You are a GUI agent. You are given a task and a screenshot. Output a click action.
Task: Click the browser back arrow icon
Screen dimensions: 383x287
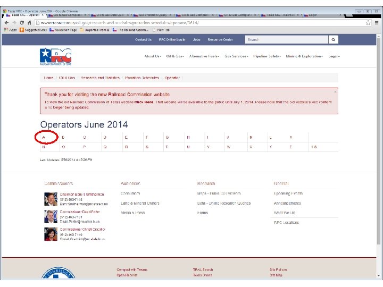pyautogui.click(x=6, y=23)
